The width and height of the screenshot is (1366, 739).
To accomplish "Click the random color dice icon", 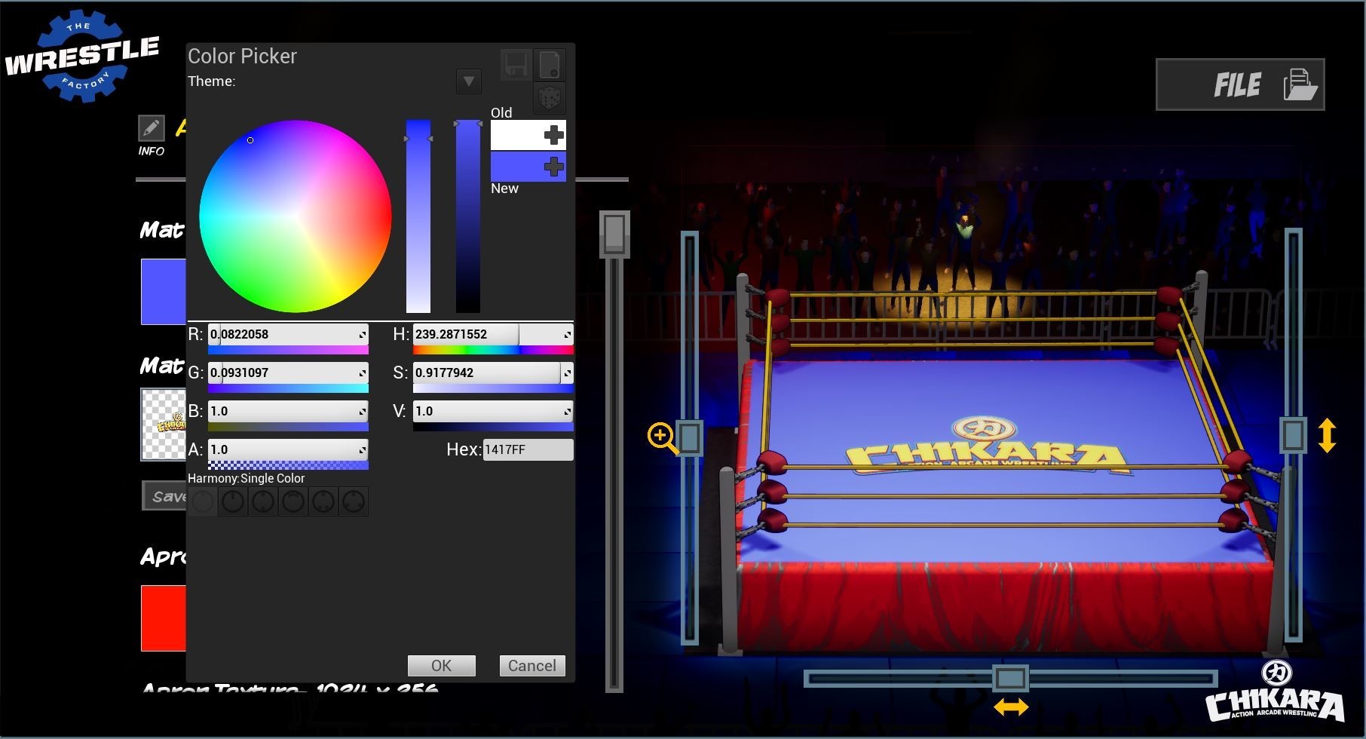I will pyautogui.click(x=550, y=98).
